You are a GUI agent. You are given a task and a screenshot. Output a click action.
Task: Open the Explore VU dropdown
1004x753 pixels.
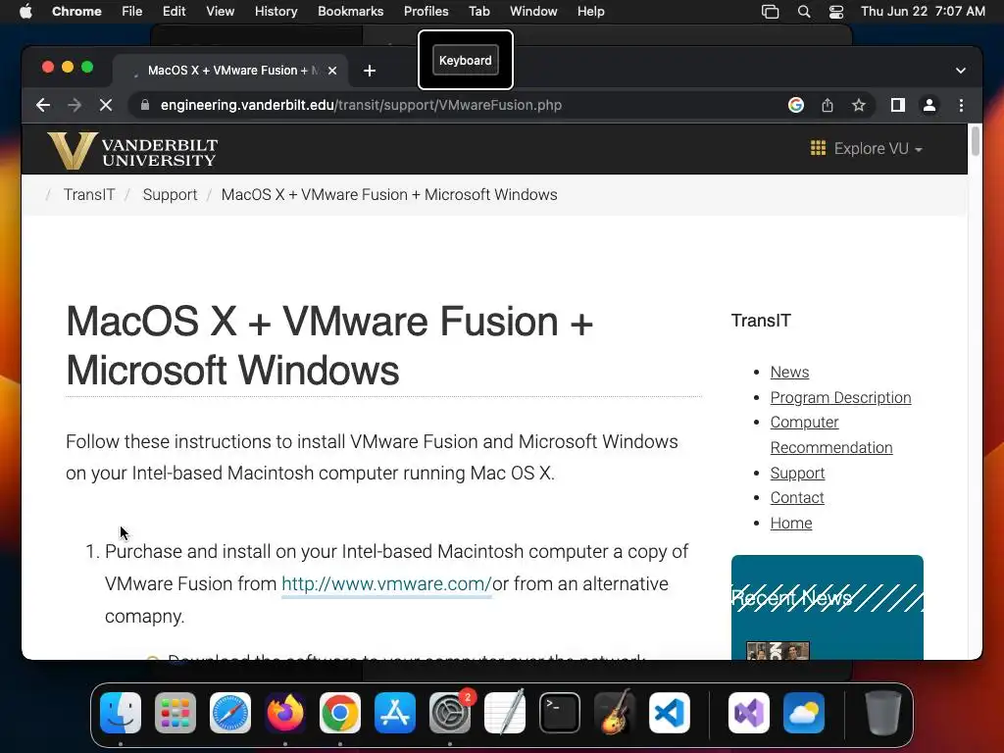pos(867,149)
